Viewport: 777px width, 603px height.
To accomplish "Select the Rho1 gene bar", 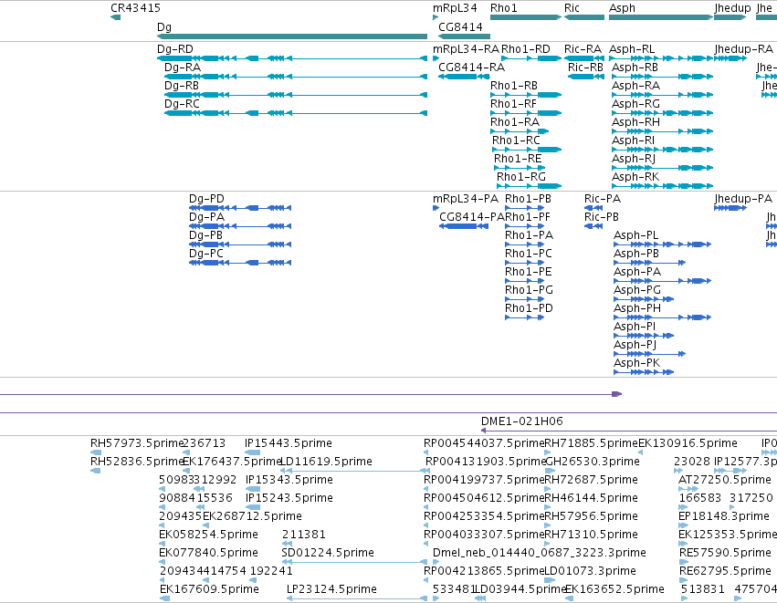I will (526, 17).
